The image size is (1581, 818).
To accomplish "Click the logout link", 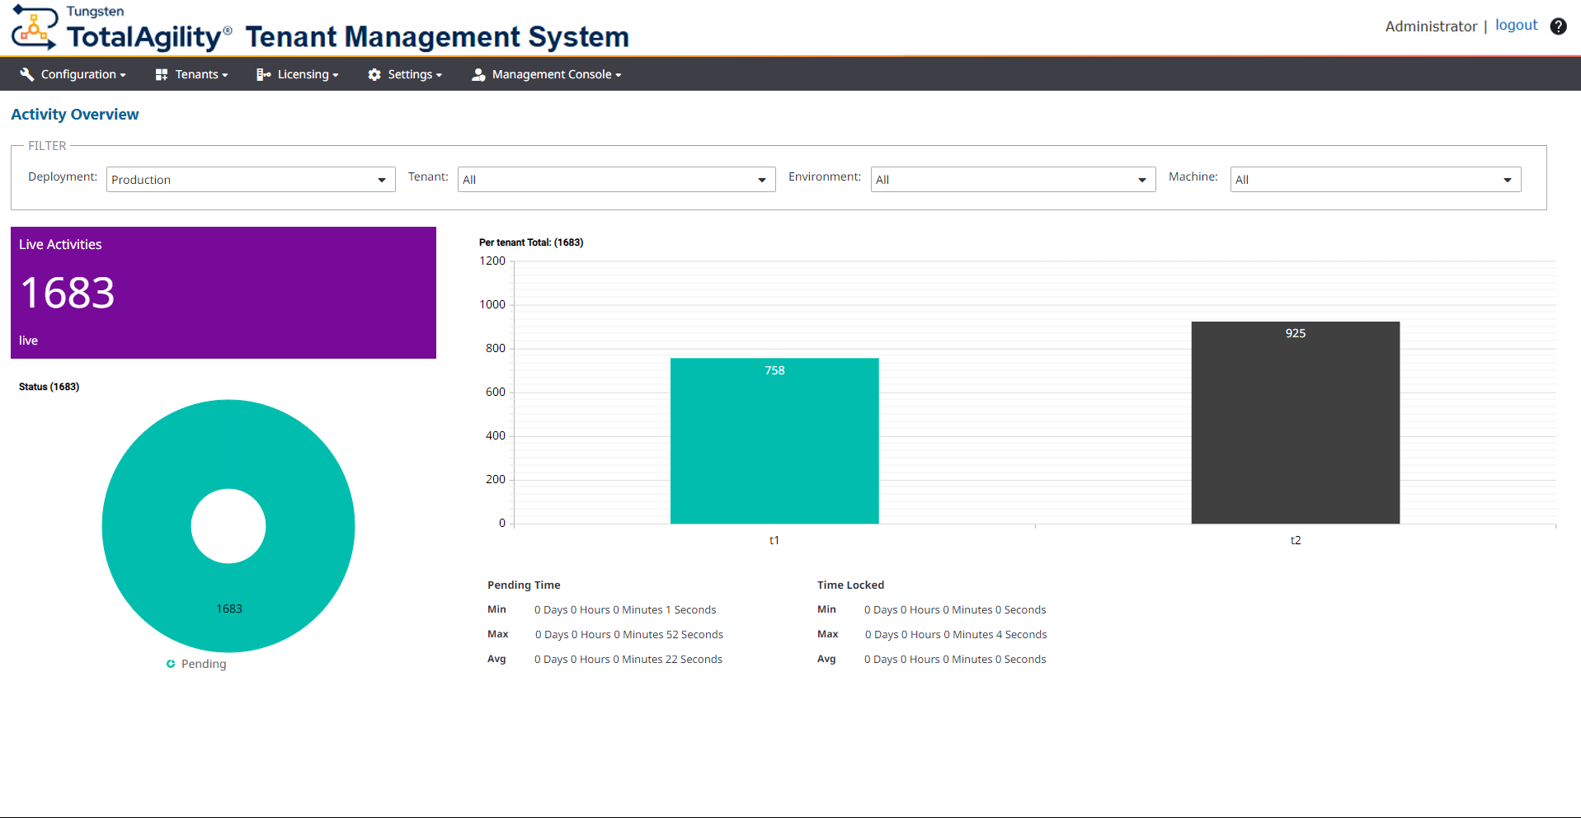I will point(1517,25).
